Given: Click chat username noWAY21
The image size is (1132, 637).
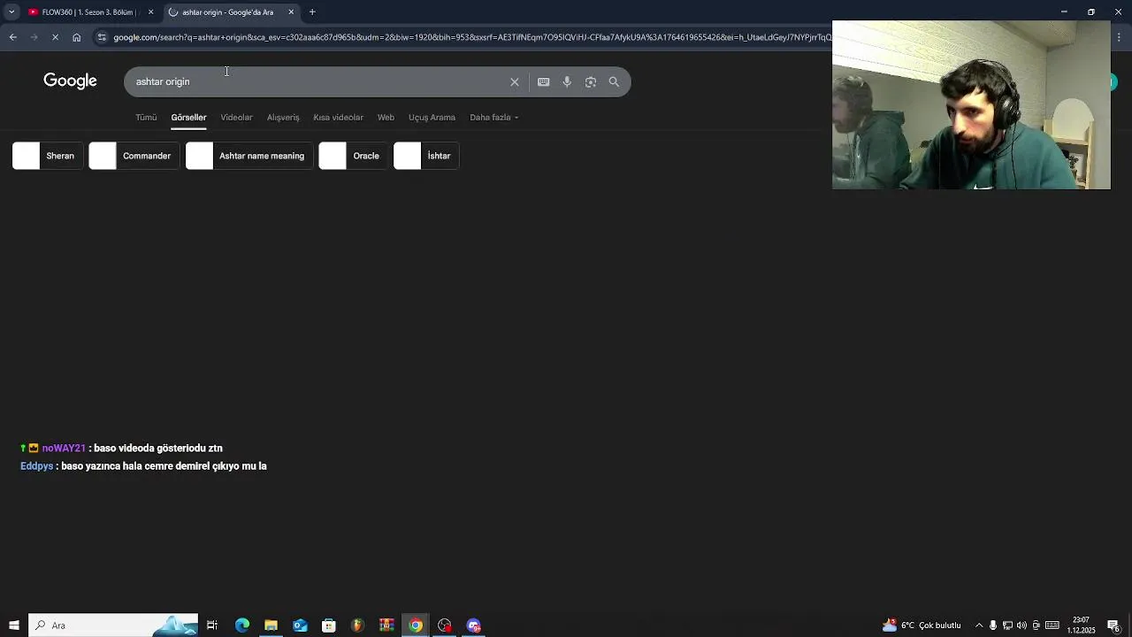Looking at the screenshot, I should (x=64, y=449).
